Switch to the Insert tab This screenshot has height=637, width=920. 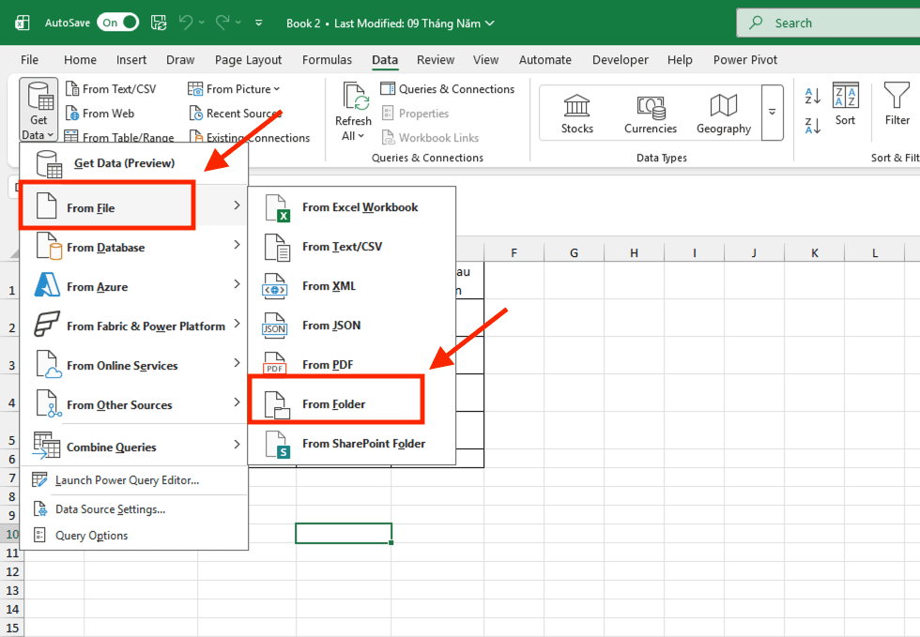click(130, 60)
